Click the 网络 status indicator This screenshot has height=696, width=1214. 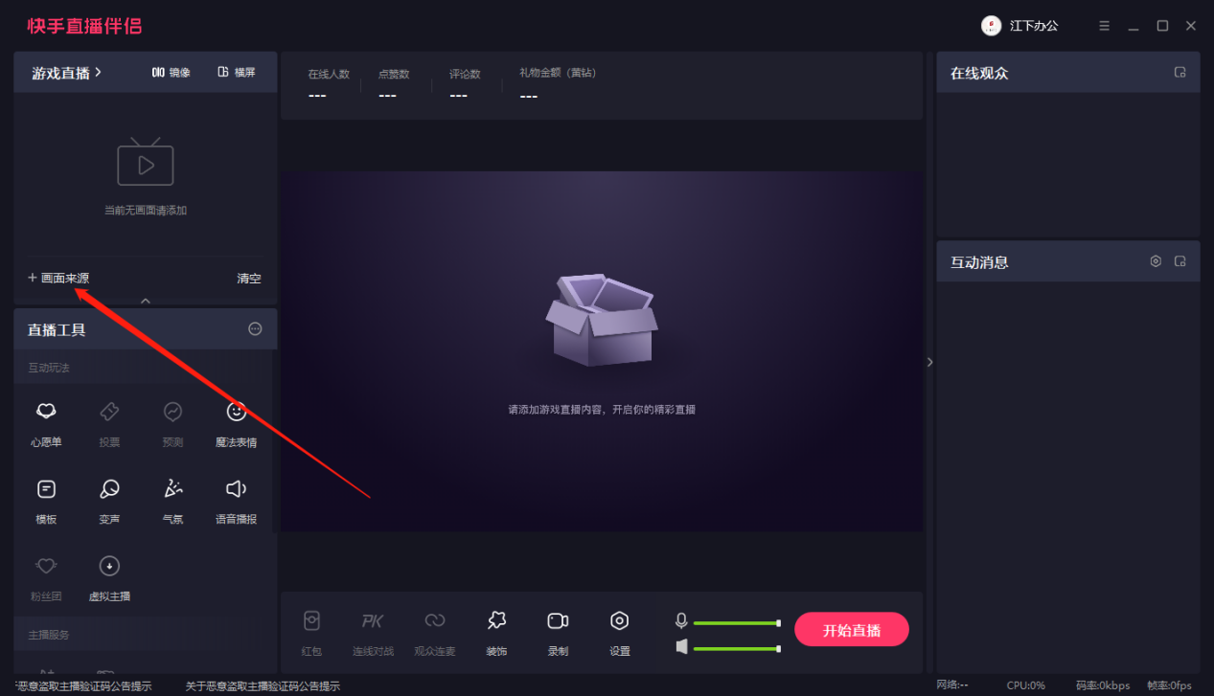coord(951,685)
